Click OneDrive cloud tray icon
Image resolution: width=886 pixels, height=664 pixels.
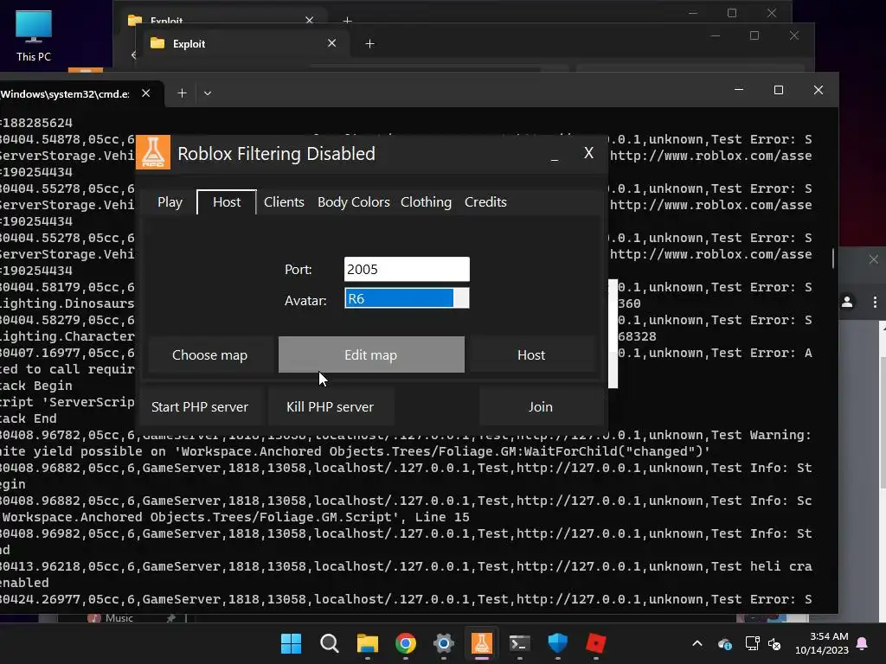[x=725, y=643]
